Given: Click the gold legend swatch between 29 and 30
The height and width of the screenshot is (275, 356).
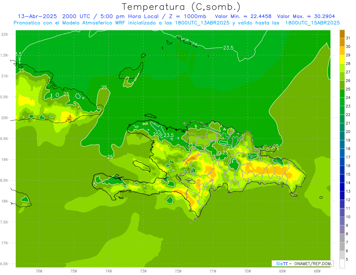Looking at the screenshot, I should point(342,51).
